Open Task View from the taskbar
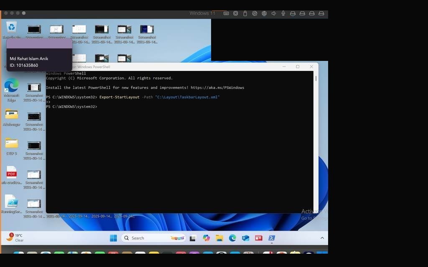This screenshot has width=428, height=267. pos(193,238)
